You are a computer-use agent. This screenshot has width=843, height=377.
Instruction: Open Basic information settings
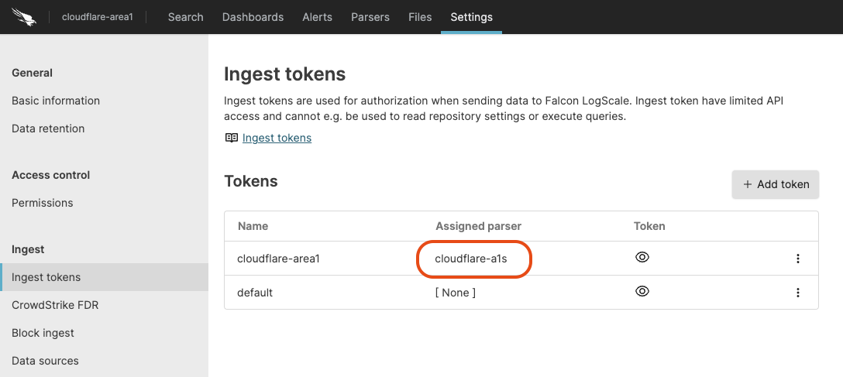[56, 101]
